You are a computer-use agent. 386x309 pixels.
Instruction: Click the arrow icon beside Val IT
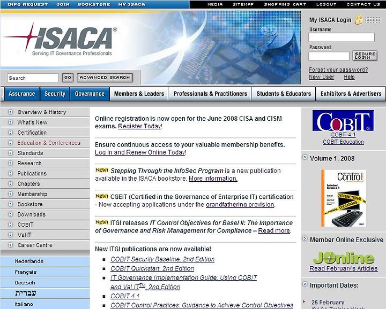pos(10,235)
